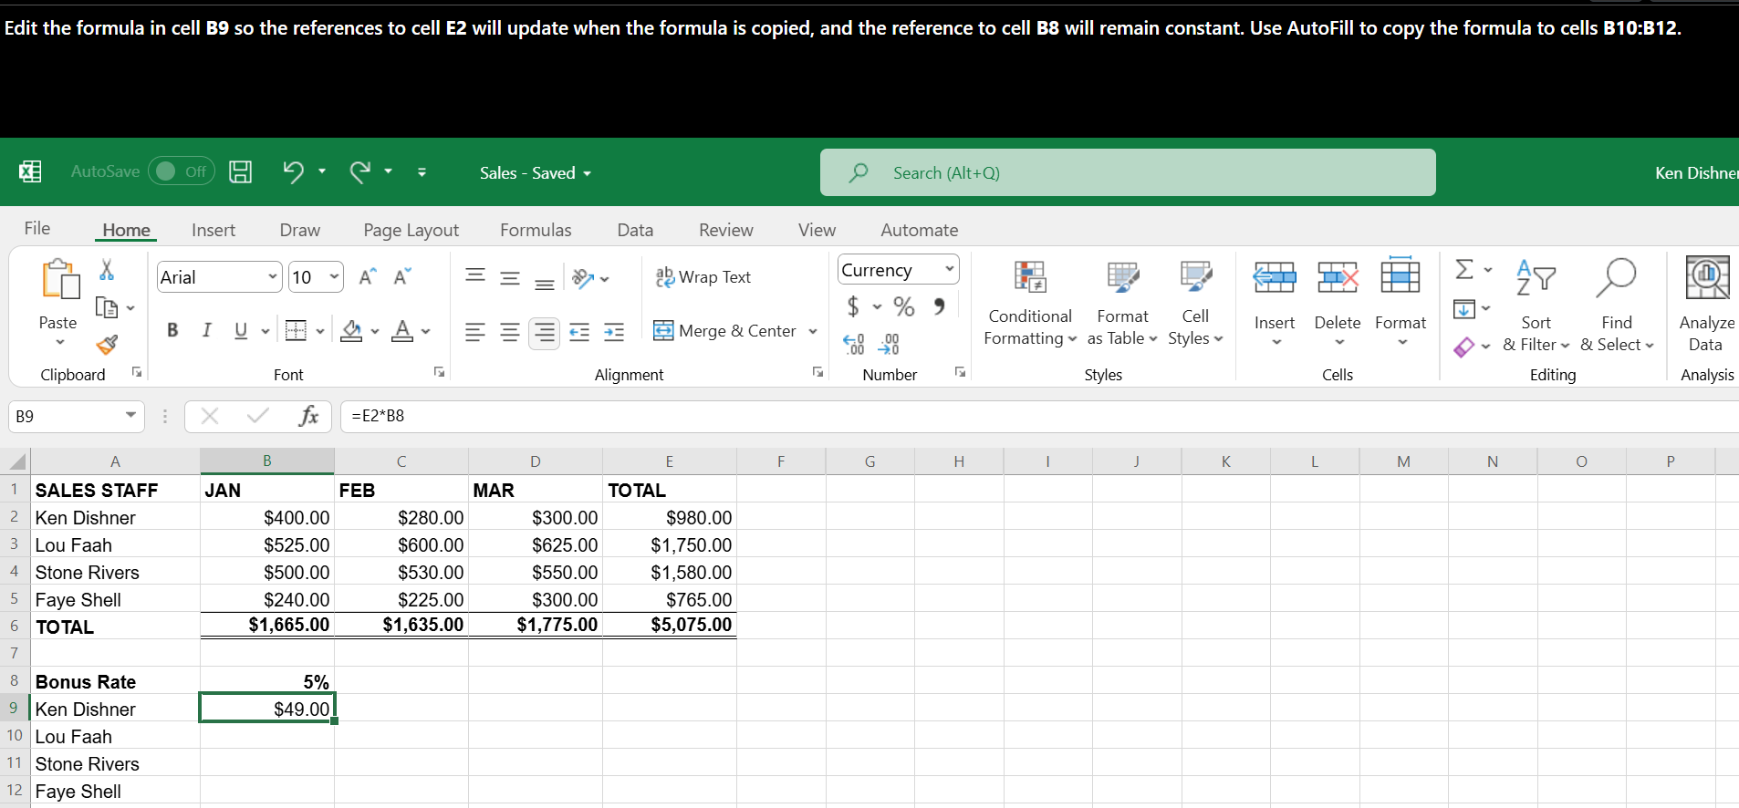Expand Merge & Center options arrow
This screenshot has height=808, width=1739.
pyautogui.click(x=813, y=331)
